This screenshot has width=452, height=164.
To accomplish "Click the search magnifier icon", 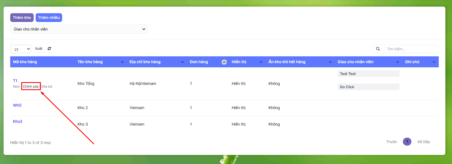I will (378, 49).
